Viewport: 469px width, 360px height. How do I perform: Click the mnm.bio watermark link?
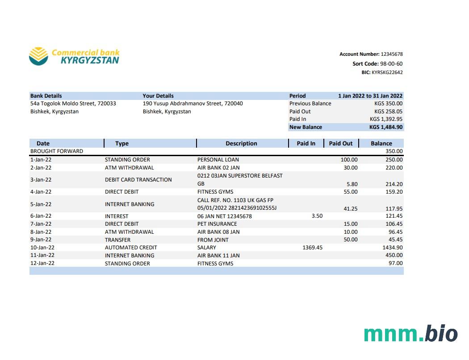click(410, 334)
